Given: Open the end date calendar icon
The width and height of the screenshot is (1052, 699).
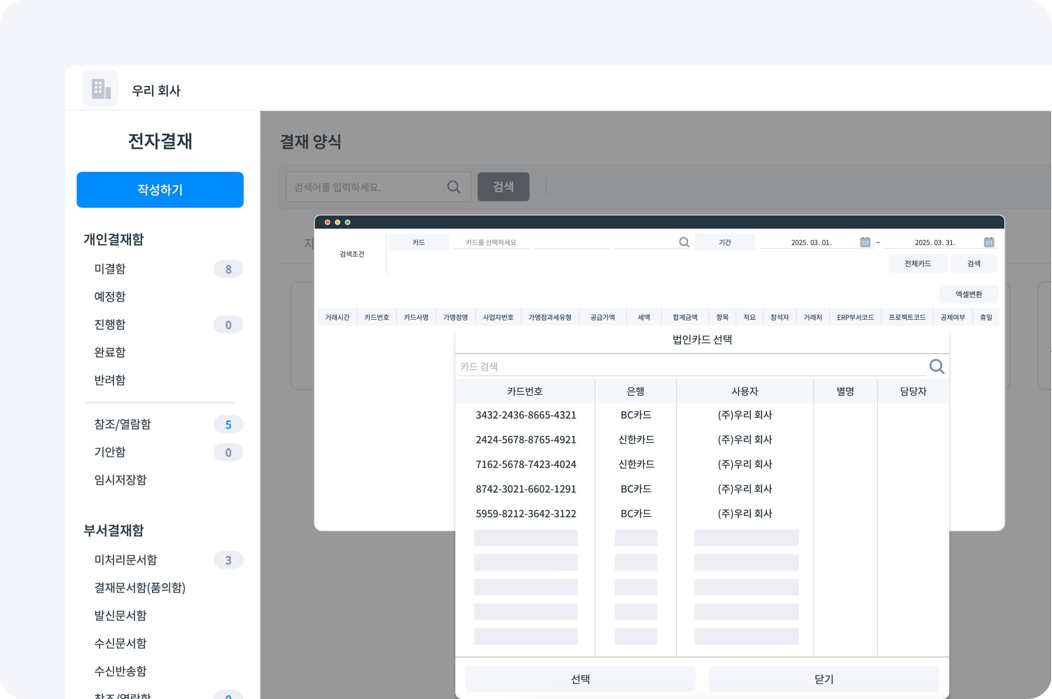Looking at the screenshot, I should (x=989, y=242).
